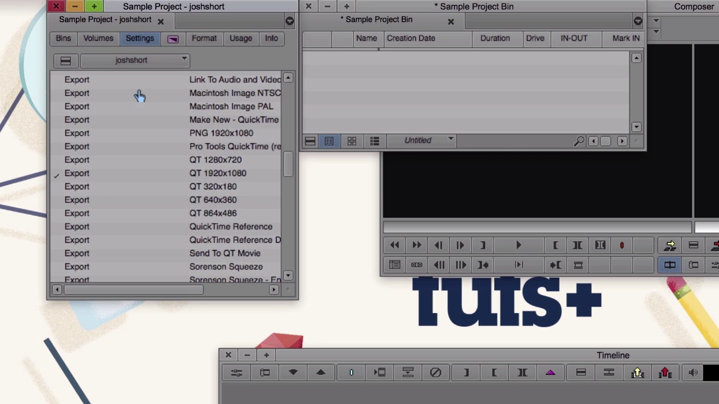Switch bin to Script view

[x=375, y=141]
